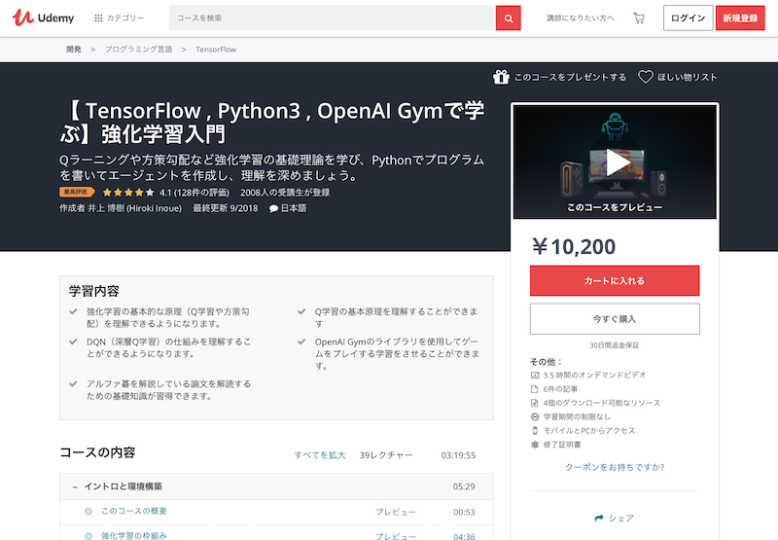Click the star rating 4.1

pos(129,192)
